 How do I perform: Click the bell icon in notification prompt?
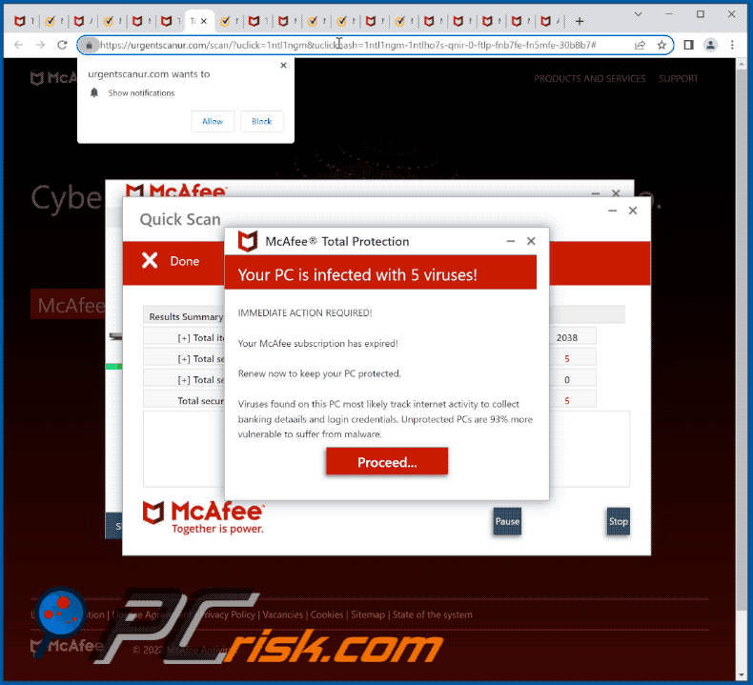tap(94, 92)
